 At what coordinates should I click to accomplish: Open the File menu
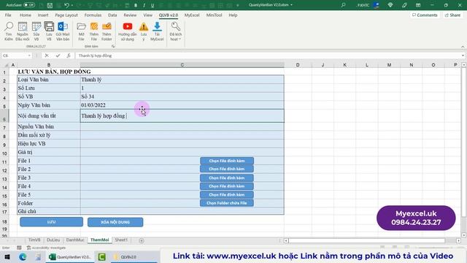[x=8, y=15]
